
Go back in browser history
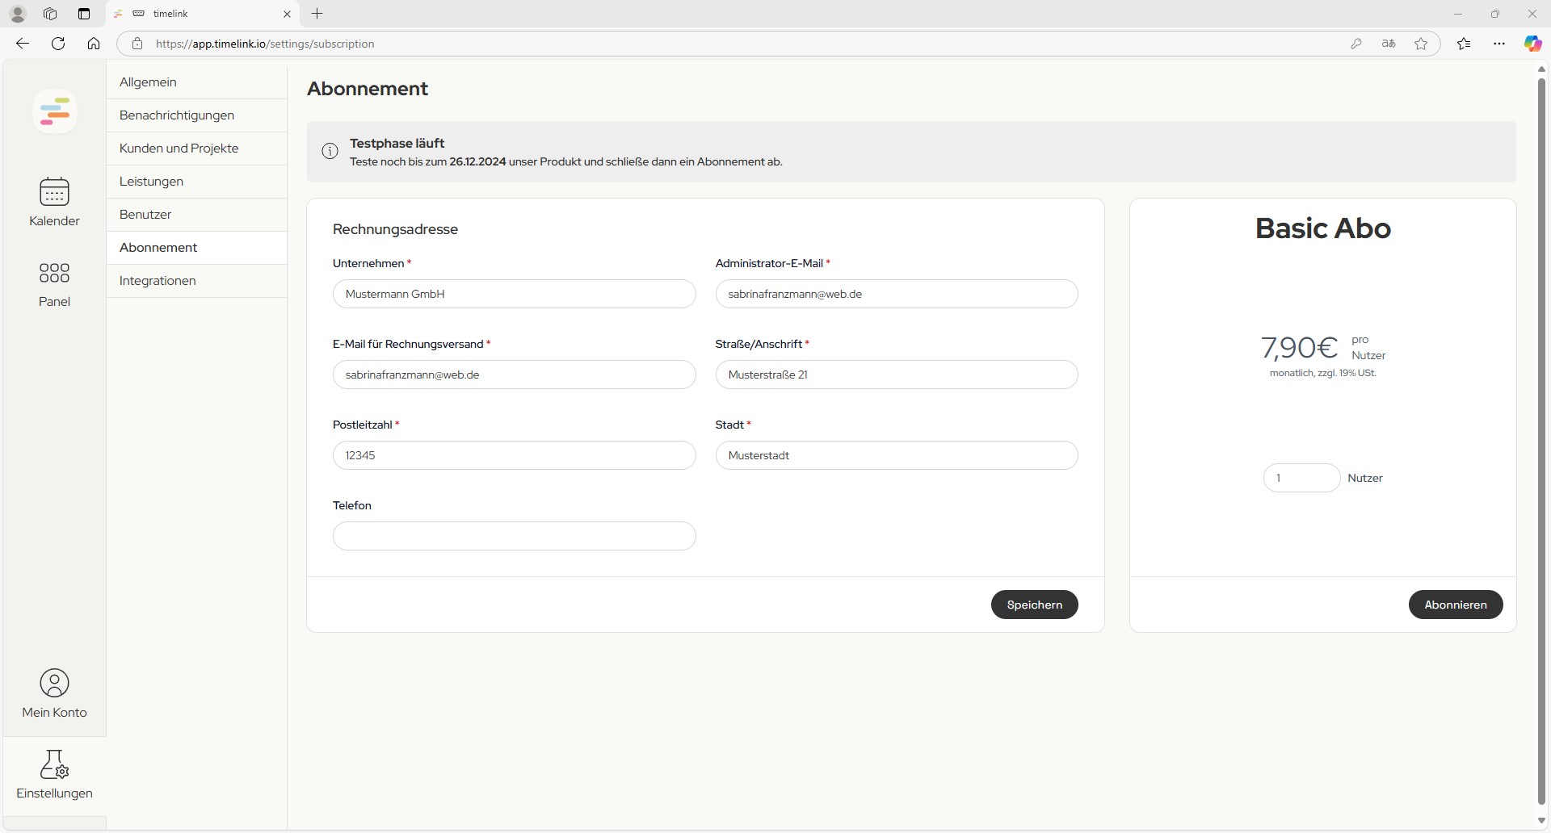coord(23,44)
